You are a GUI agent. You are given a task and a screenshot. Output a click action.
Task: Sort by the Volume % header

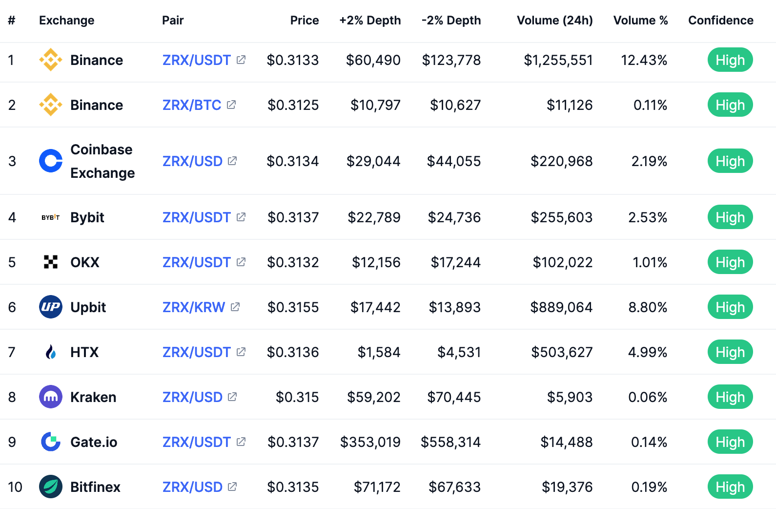pyautogui.click(x=640, y=21)
